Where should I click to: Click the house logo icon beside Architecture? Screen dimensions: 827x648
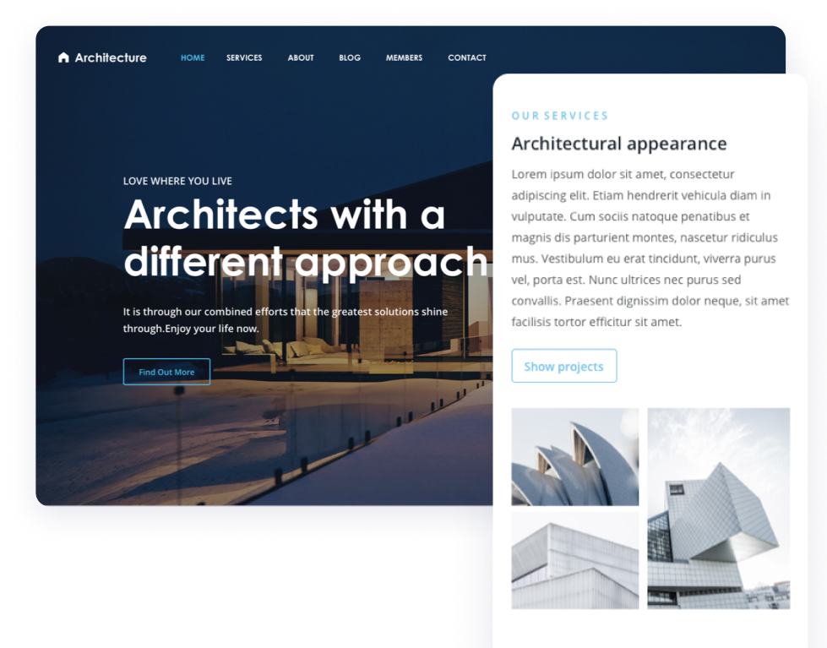[x=63, y=57]
